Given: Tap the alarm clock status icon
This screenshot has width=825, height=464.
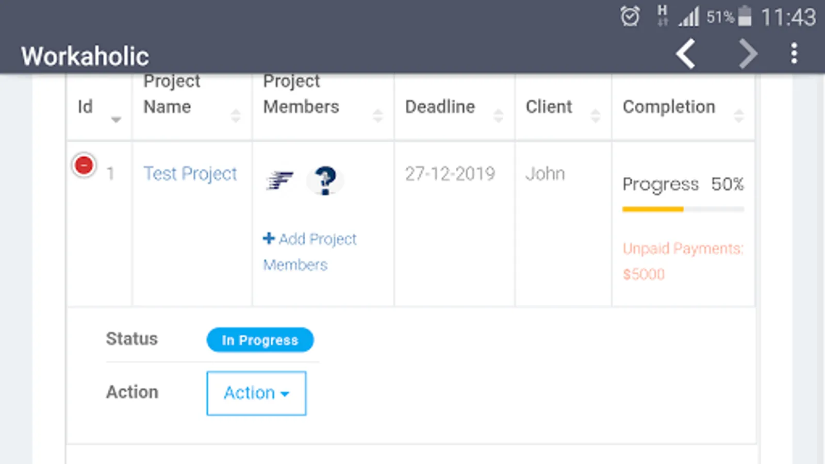Looking at the screenshot, I should (630, 16).
